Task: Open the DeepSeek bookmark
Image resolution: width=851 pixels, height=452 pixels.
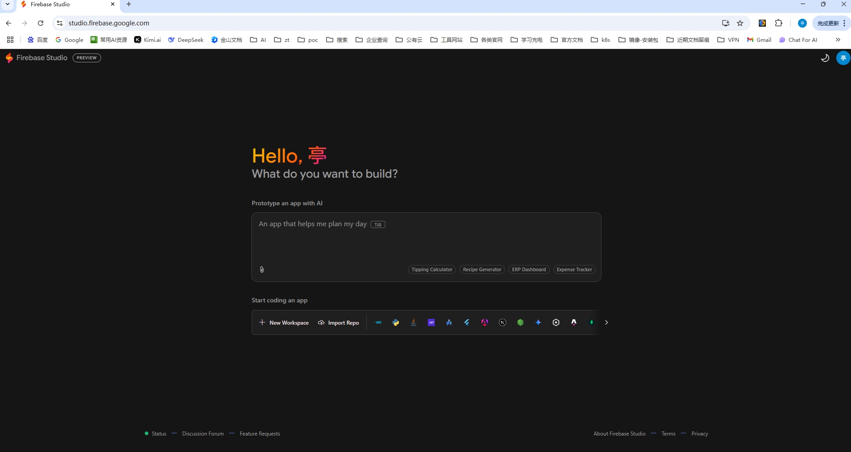Action: tap(185, 40)
